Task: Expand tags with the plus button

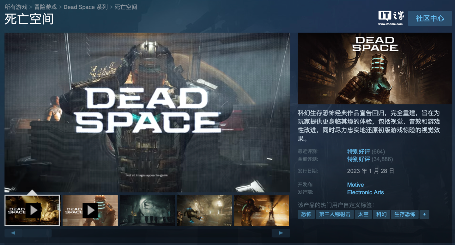Action: point(424,214)
